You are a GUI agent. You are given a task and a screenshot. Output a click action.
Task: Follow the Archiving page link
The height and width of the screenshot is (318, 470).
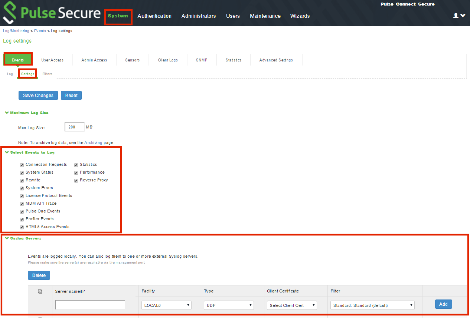point(93,143)
